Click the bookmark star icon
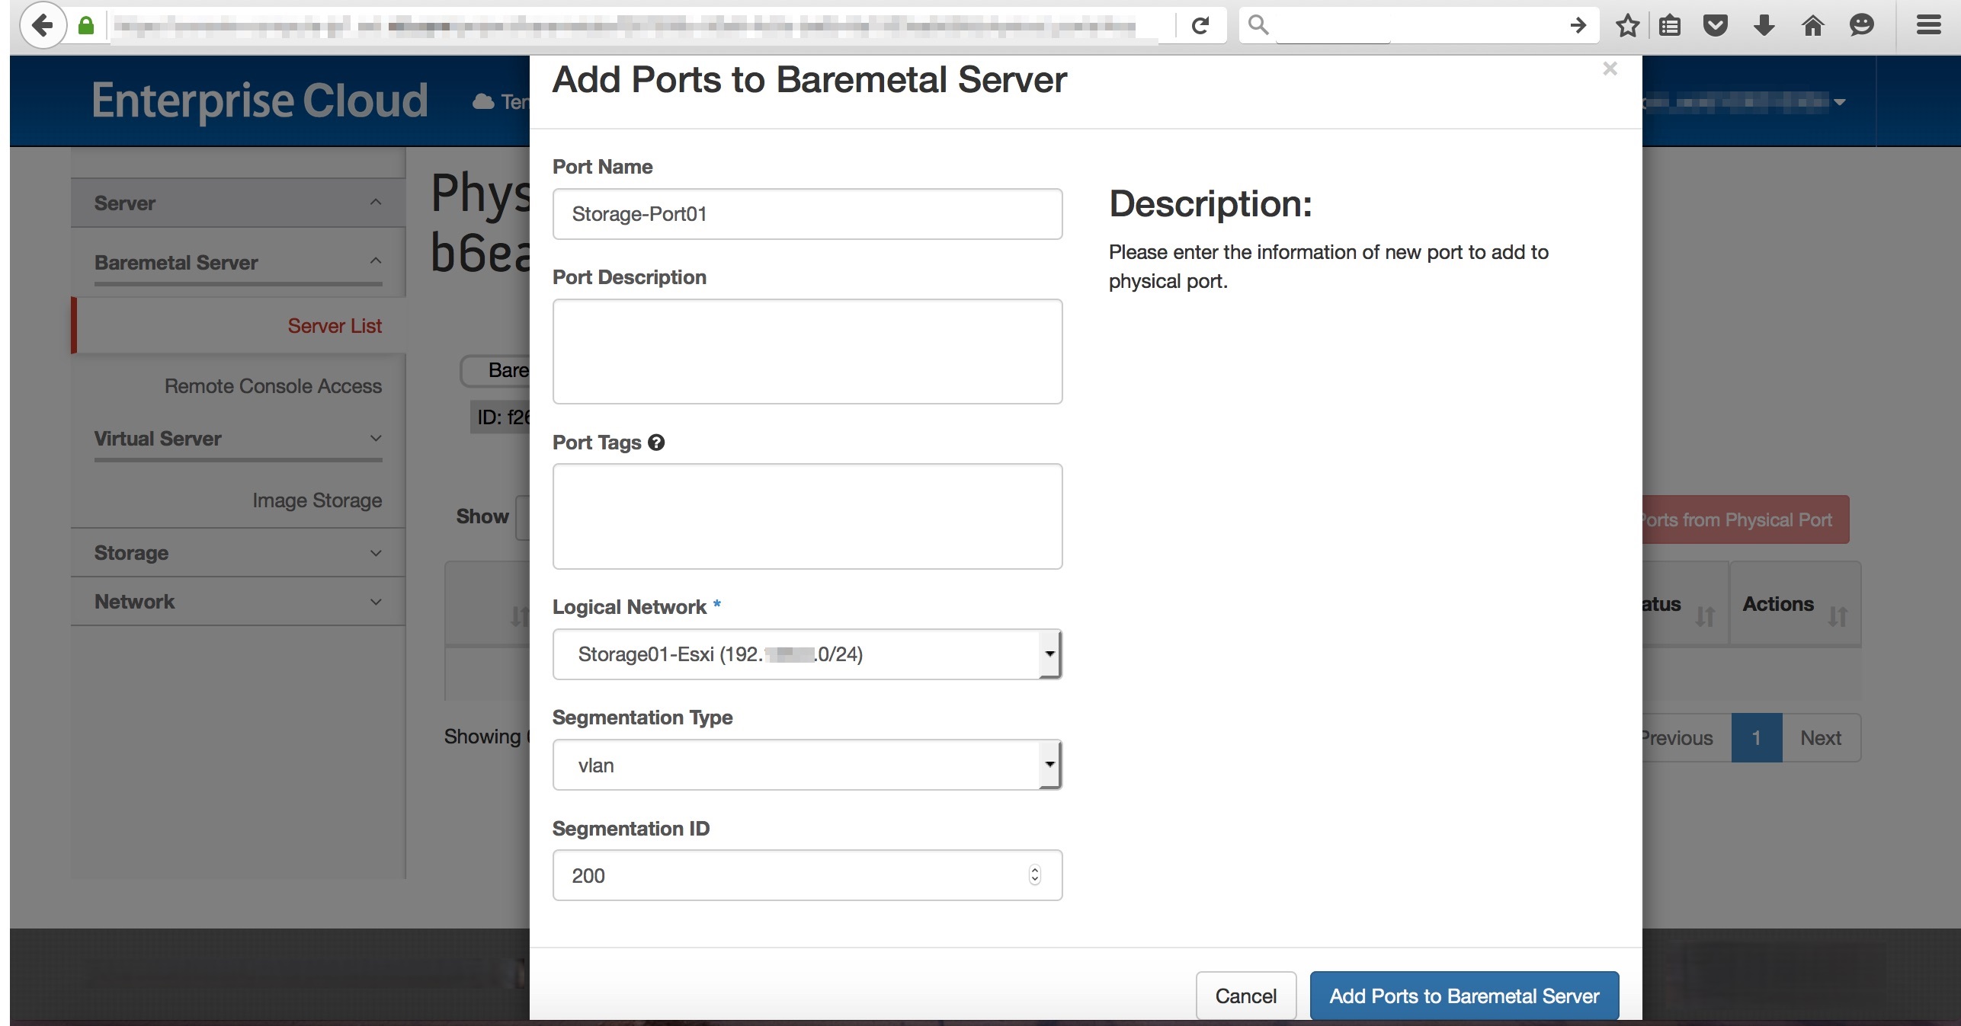Image resolution: width=1961 pixels, height=1026 pixels. coord(1627,25)
